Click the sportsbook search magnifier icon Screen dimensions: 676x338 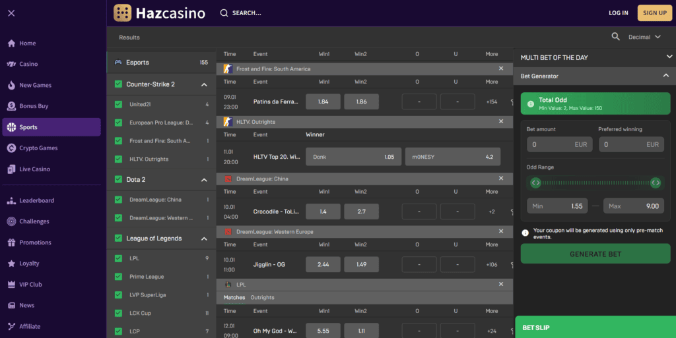(616, 37)
